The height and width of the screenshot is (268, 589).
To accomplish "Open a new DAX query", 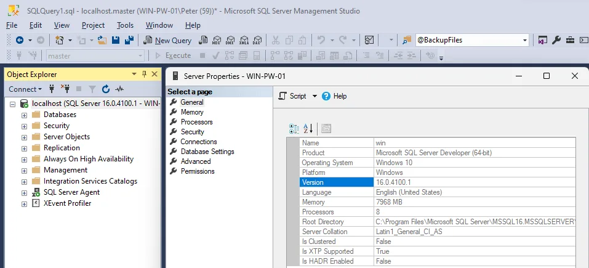I will pyautogui.click(x=257, y=40).
